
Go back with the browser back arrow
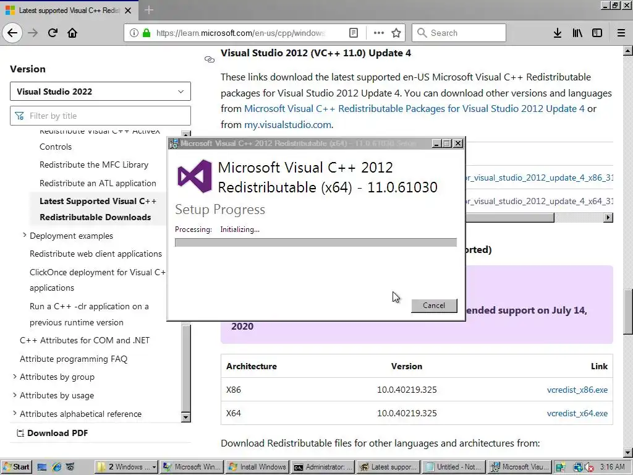(12, 33)
